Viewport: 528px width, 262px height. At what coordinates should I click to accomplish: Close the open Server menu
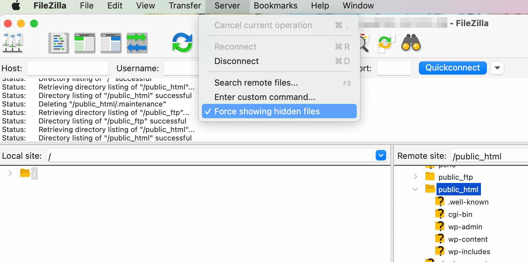pos(227,6)
